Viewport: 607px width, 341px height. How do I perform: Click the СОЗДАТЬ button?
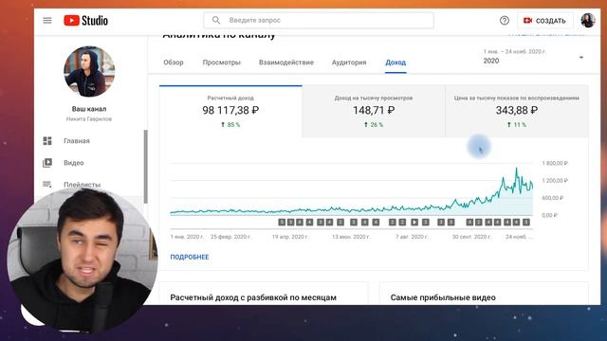[x=544, y=21]
